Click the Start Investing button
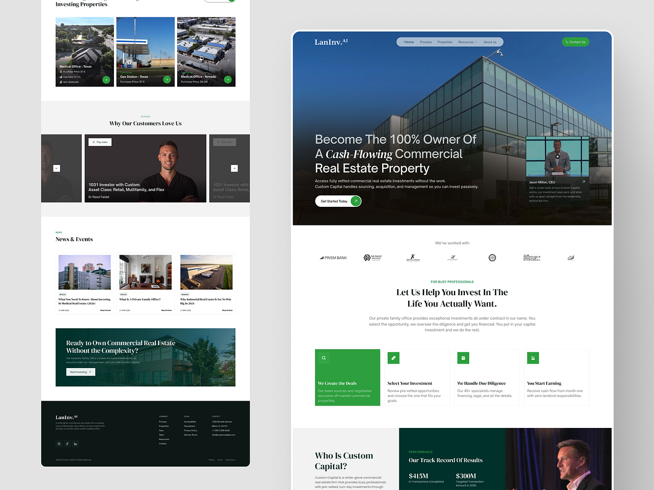The width and height of the screenshot is (654, 490). point(81,372)
